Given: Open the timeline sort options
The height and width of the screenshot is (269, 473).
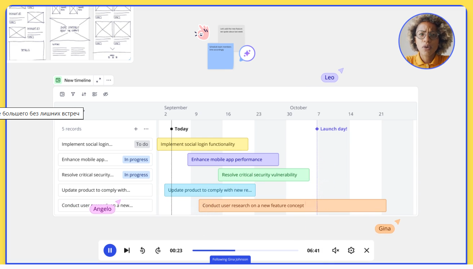Looking at the screenshot, I should pos(84,94).
